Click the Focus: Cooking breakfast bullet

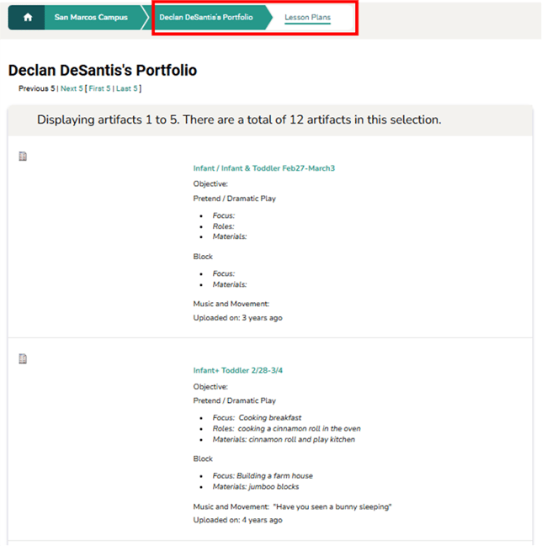pyautogui.click(x=257, y=418)
